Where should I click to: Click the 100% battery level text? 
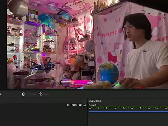[74, 105]
